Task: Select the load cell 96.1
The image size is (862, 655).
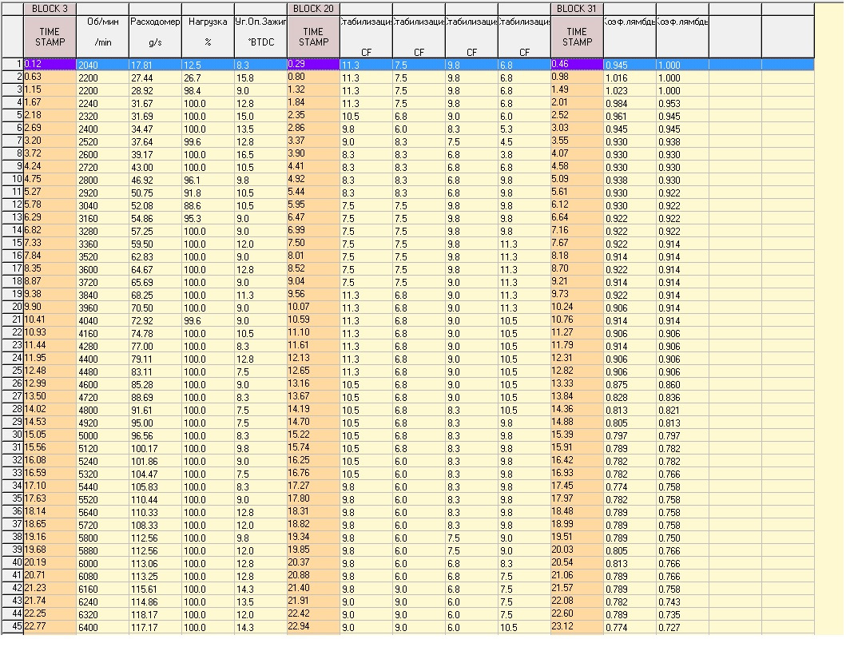Action: tap(208, 181)
